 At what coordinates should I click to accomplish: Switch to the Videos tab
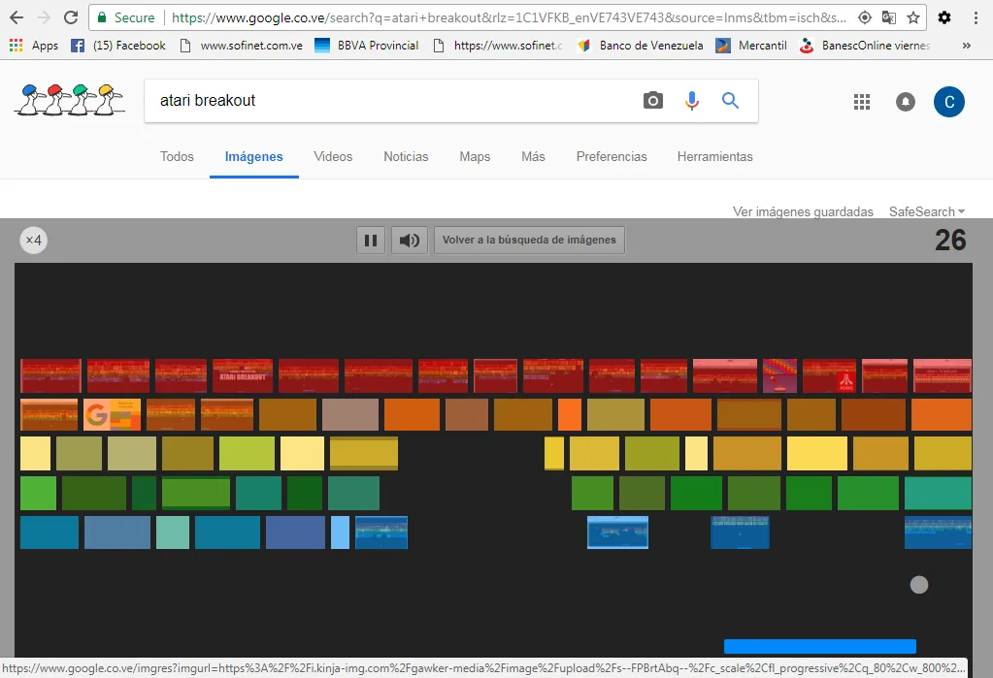333,156
